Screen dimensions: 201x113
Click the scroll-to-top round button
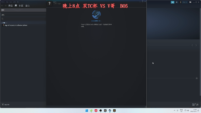[x=197, y=78]
